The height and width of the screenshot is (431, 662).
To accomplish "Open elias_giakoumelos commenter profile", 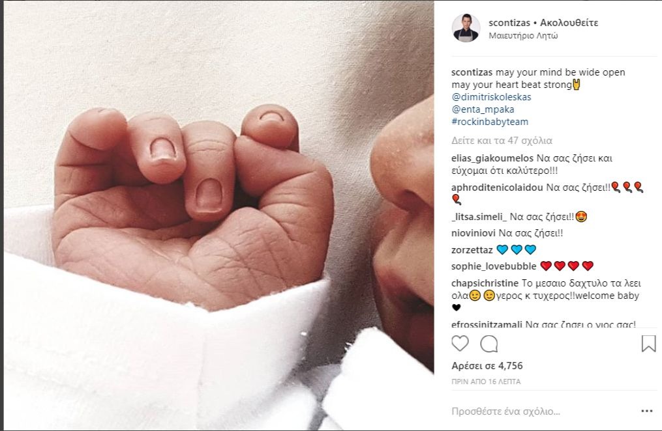I will point(492,158).
